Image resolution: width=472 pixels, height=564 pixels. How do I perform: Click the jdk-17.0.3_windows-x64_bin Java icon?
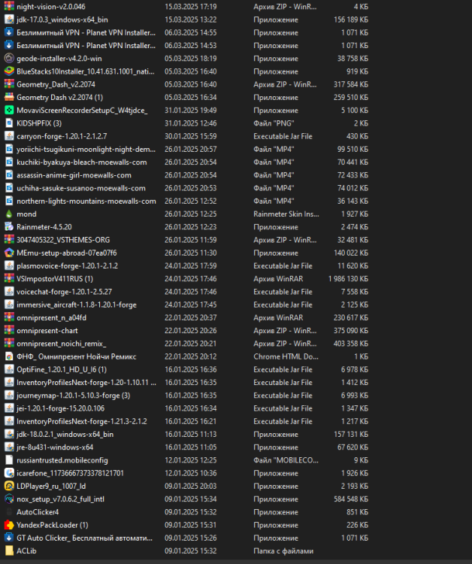click(9, 20)
